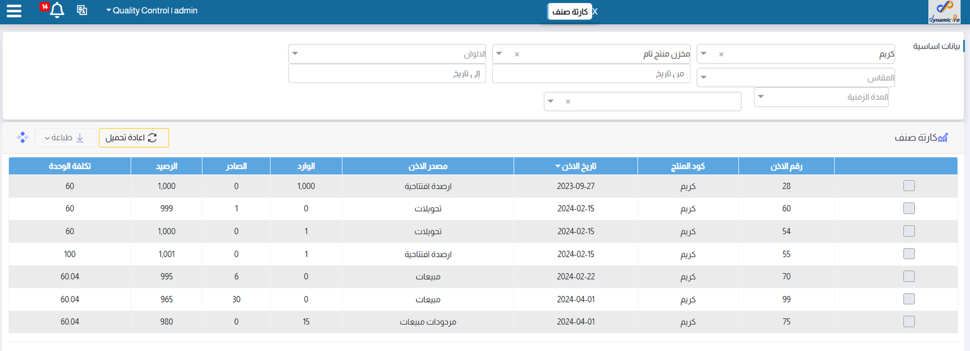
Task: Open the طباعة print button menu
Action: point(64,138)
